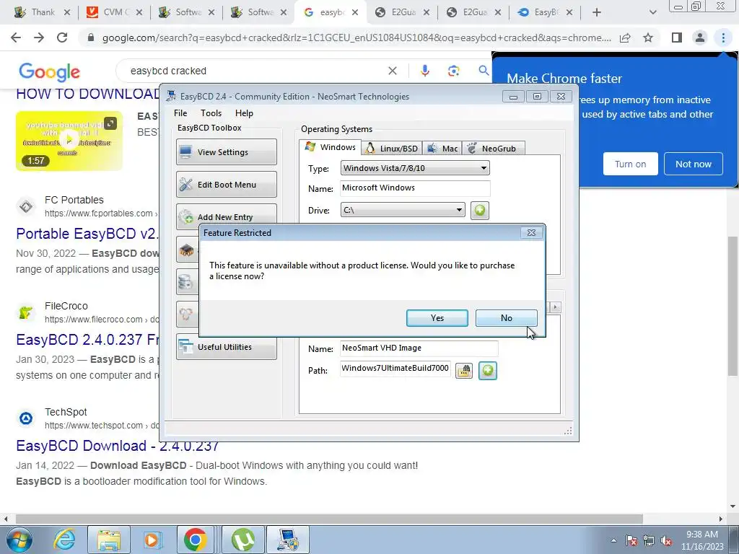Click the Name field Microsoft Windows
This screenshot has height=554, width=739.
click(x=415, y=188)
